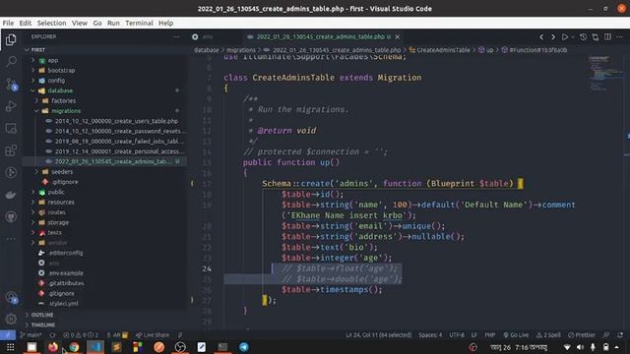Open the Accounts menu in the activity bar
This screenshot has width=630, height=354.
click(x=11, y=297)
